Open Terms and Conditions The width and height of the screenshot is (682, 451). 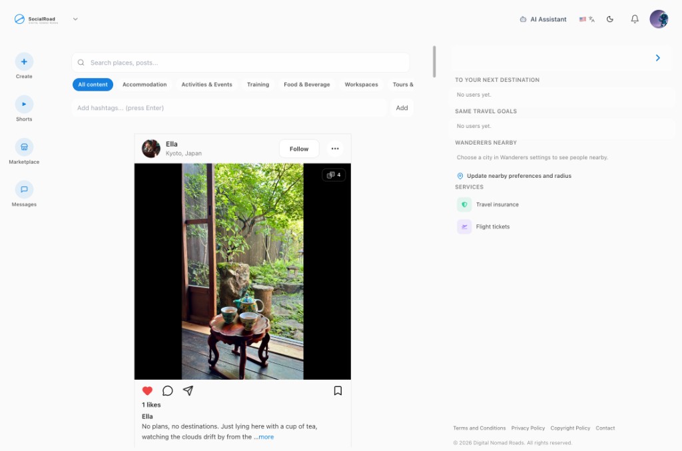click(x=480, y=428)
